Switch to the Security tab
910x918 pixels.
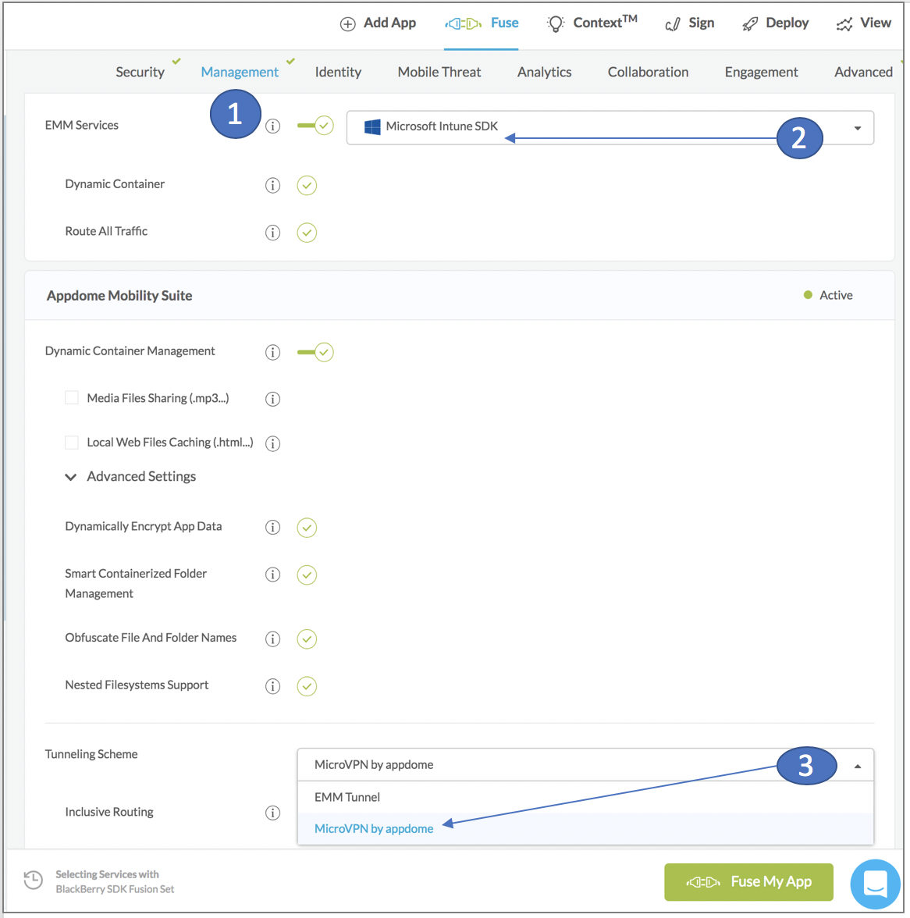click(x=140, y=72)
